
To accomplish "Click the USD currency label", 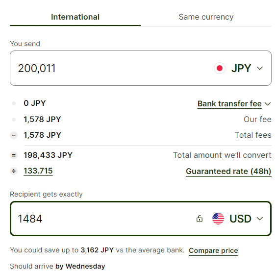I will pos(240,219).
